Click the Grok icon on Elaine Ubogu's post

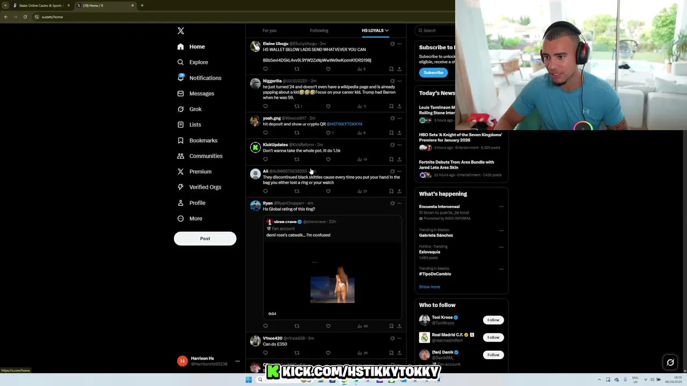[392, 44]
